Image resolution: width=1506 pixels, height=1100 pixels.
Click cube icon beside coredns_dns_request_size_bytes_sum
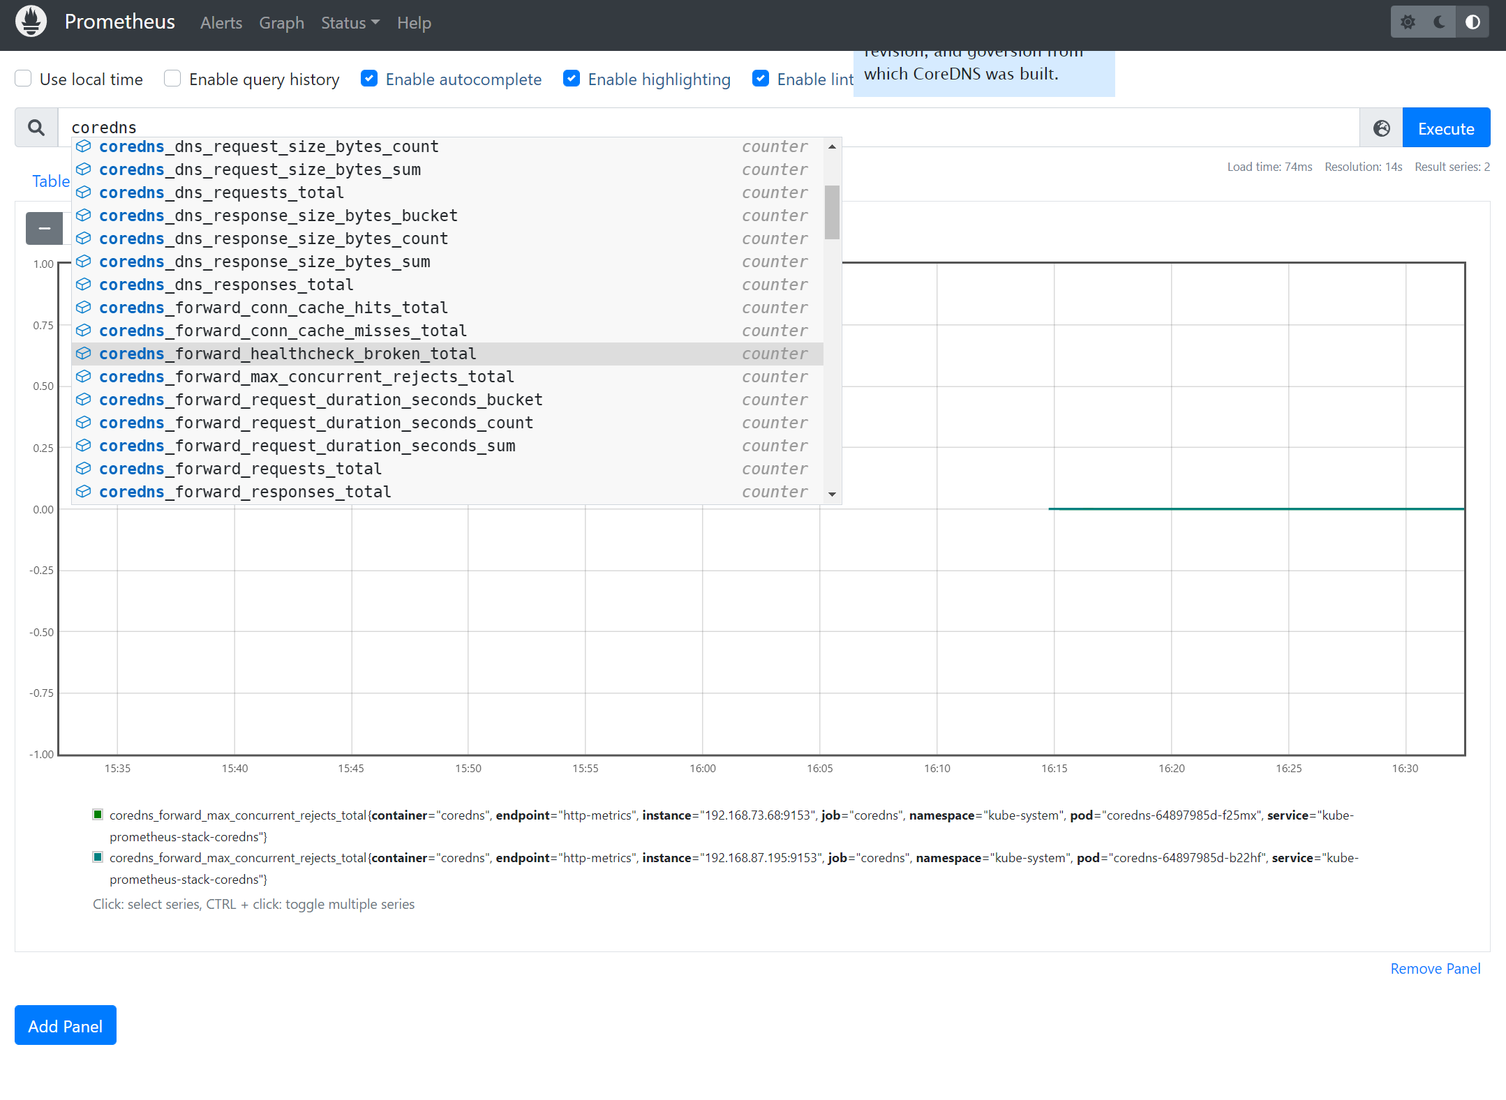pyautogui.click(x=84, y=169)
